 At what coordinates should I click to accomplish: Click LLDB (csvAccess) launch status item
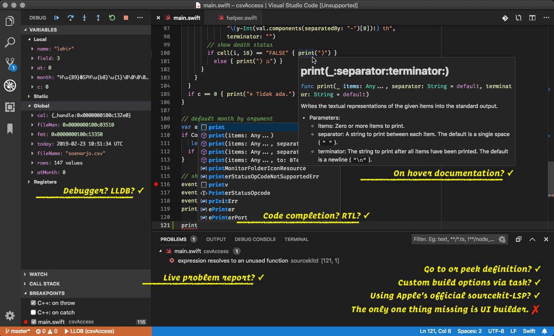pos(89,331)
